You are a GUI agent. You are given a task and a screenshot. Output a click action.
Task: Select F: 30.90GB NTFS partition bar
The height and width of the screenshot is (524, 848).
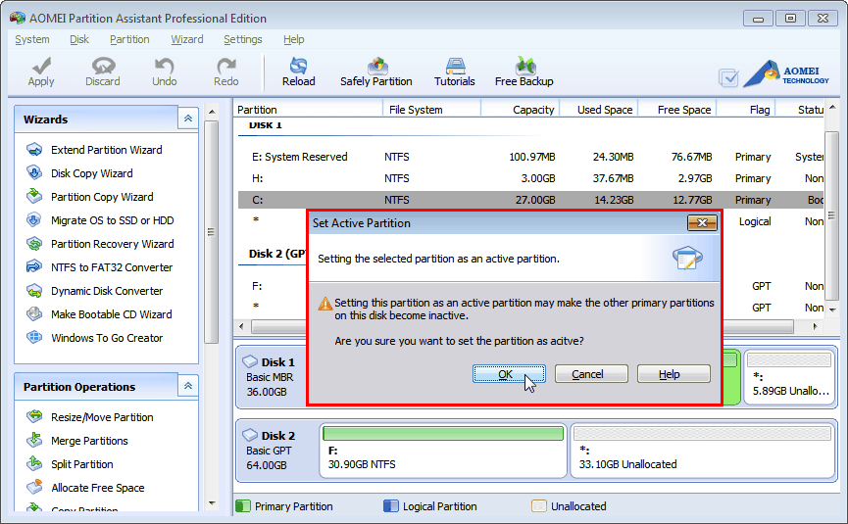[x=443, y=451]
